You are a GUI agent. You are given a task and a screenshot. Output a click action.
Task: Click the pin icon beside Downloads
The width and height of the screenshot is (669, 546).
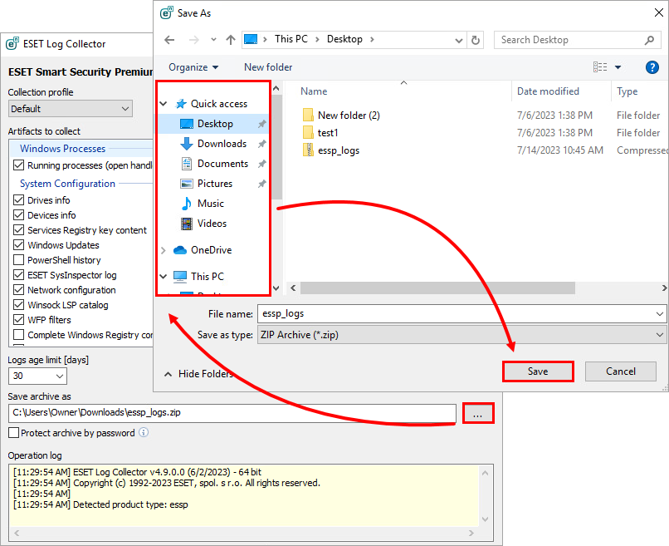(x=261, y=144)
